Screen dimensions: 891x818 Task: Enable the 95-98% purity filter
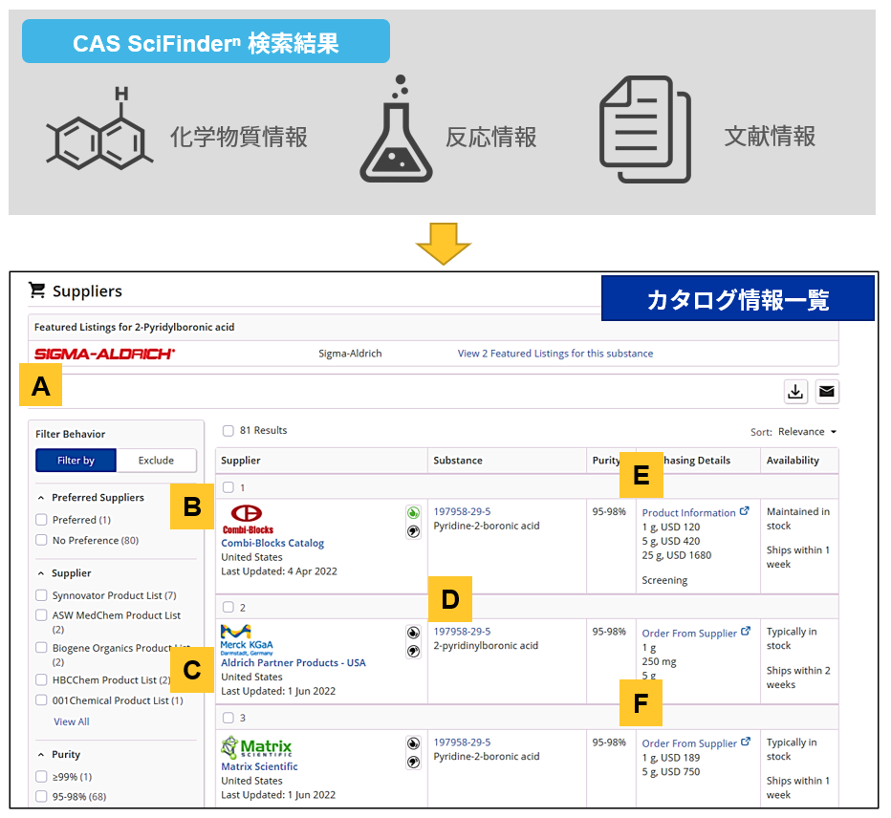click(x=41, y=797)
